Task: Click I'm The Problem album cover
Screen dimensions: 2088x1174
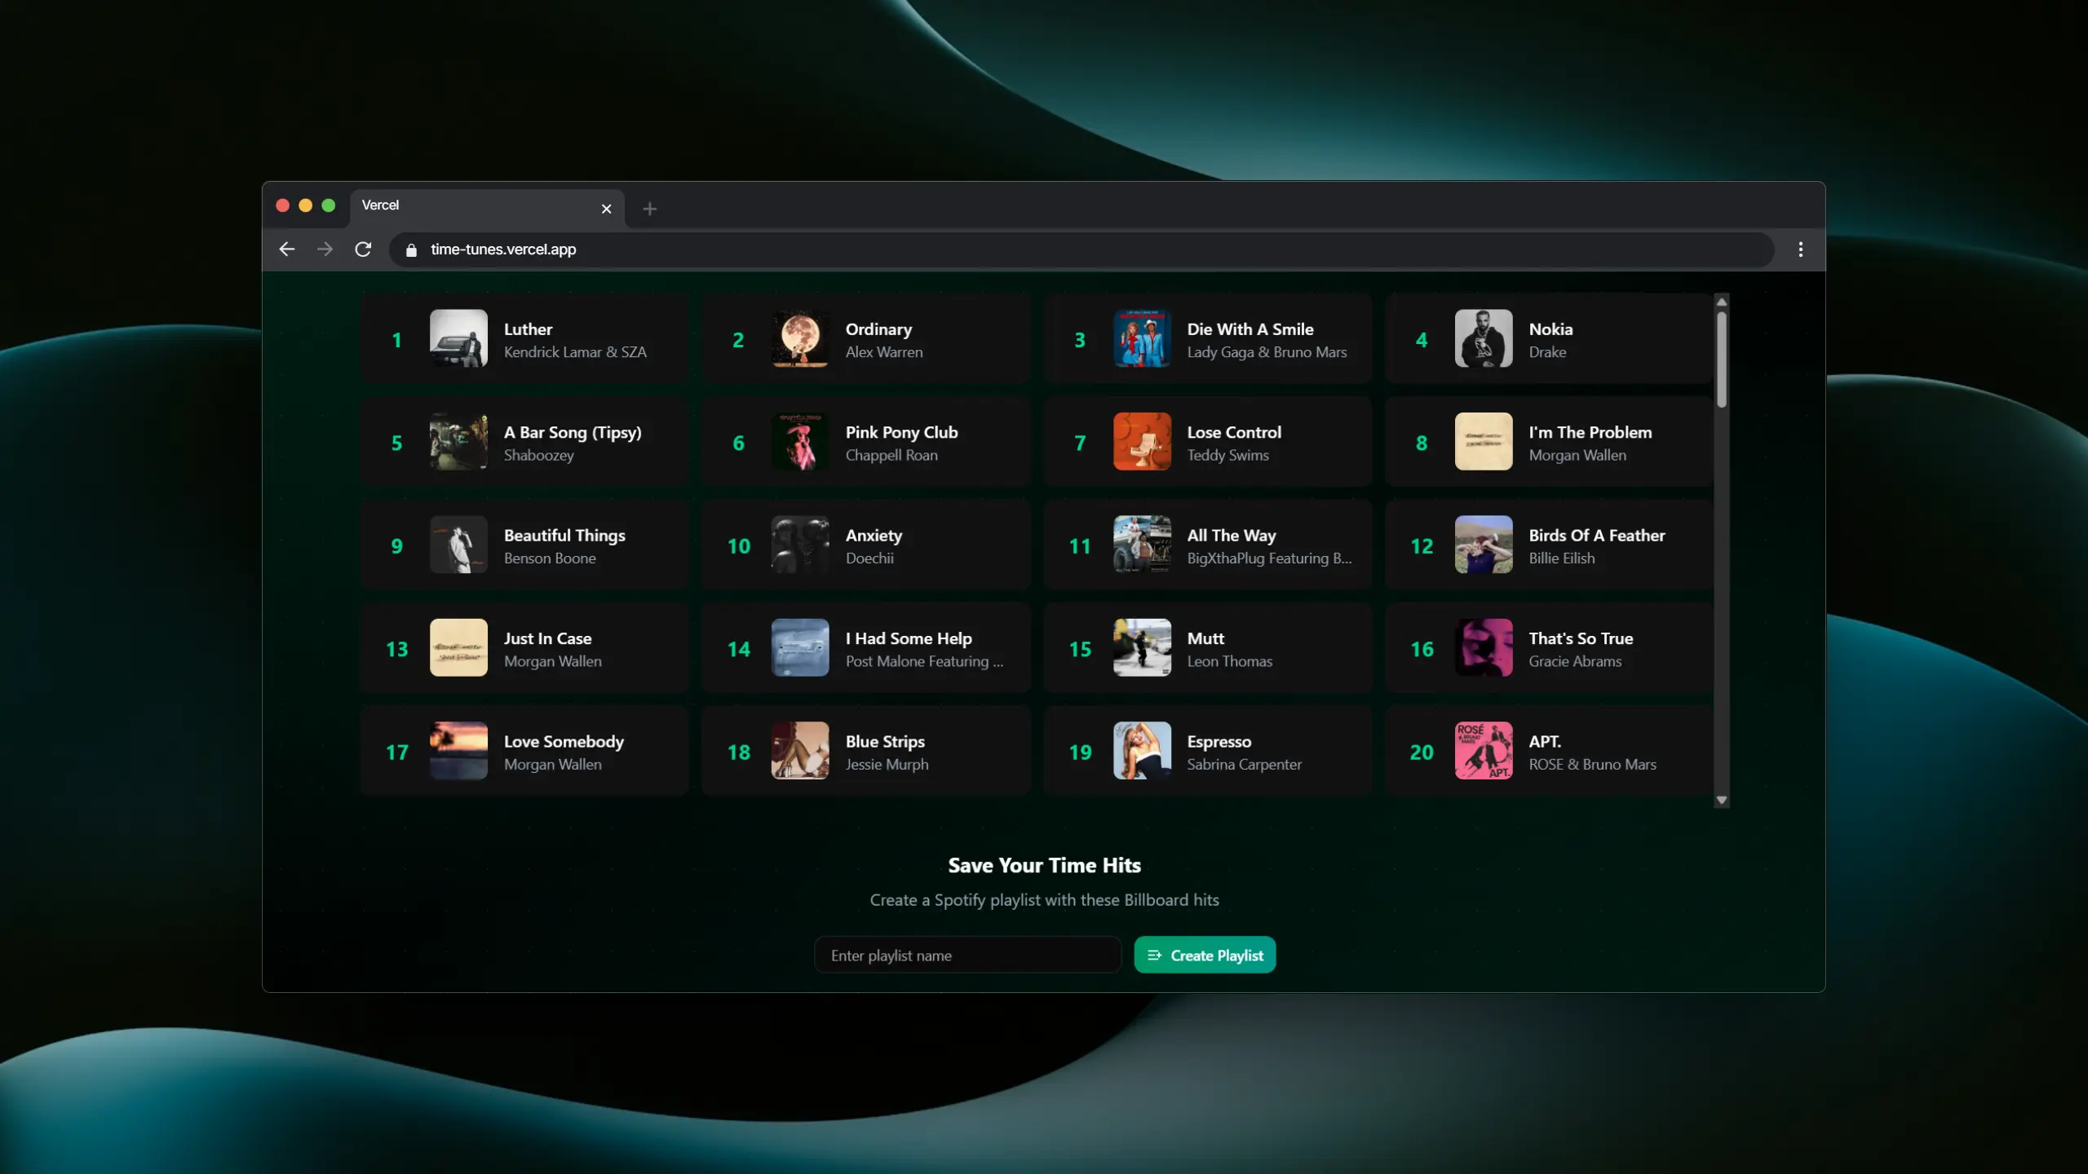Action: [x=1484, y=441]
